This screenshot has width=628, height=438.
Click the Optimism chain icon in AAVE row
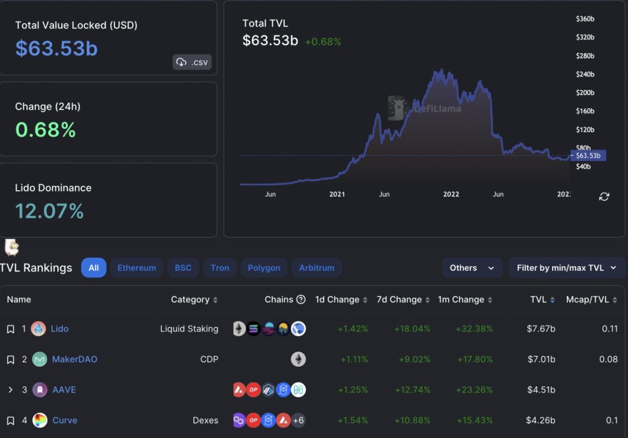[x=253, y=390]
